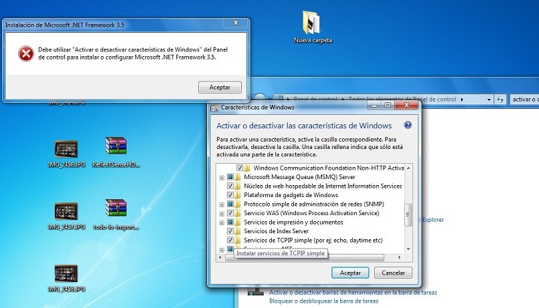Open breadcrumb arrow after Todos los elementos
The image size is (539, 308).
coord(461,100)
